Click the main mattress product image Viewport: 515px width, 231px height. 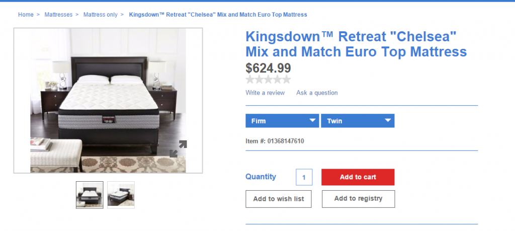click(108, 101)
